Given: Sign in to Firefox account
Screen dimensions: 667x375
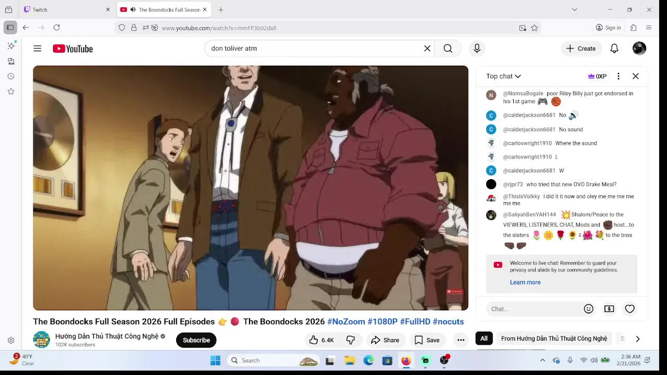Looking at the screenshot, I should point(608,28).
